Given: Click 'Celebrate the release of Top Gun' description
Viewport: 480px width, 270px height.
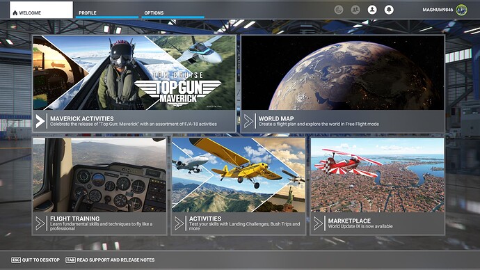Looking at the screenshot, I should [134, 125].
